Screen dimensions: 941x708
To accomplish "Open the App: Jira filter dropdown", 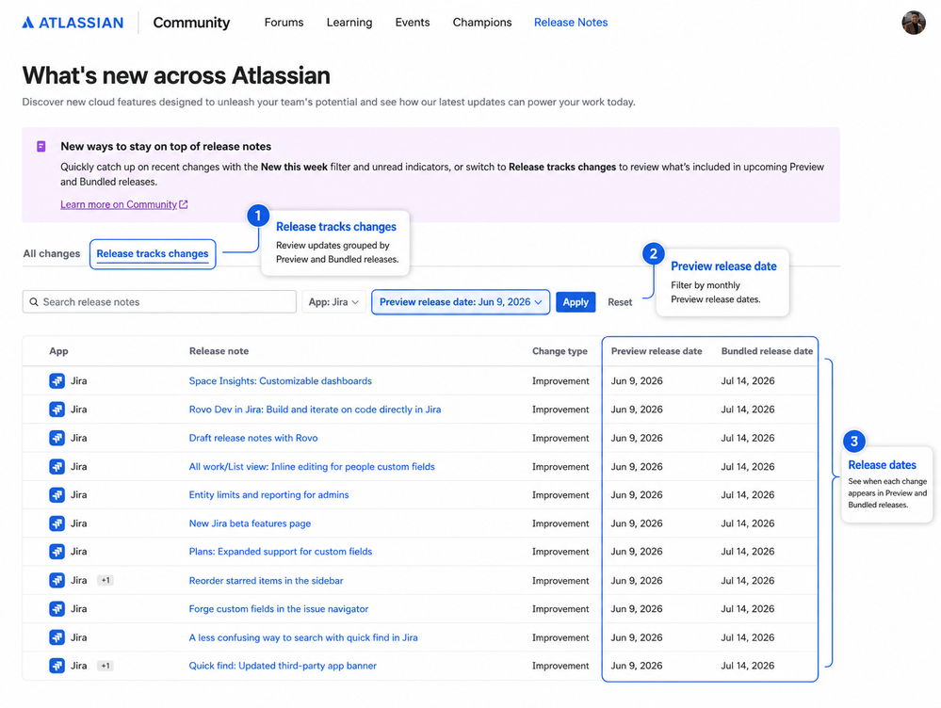I will tap(333, 302).
